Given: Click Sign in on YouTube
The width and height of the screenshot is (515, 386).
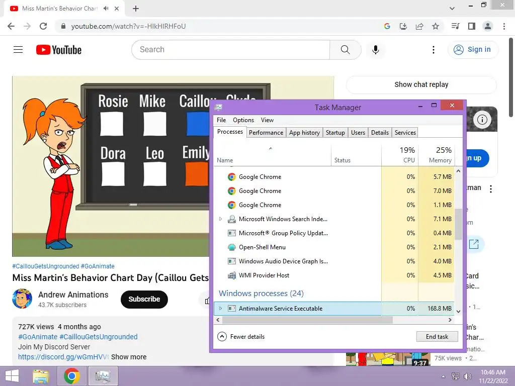Looking at the screenshot, I should tap(473, 50).
